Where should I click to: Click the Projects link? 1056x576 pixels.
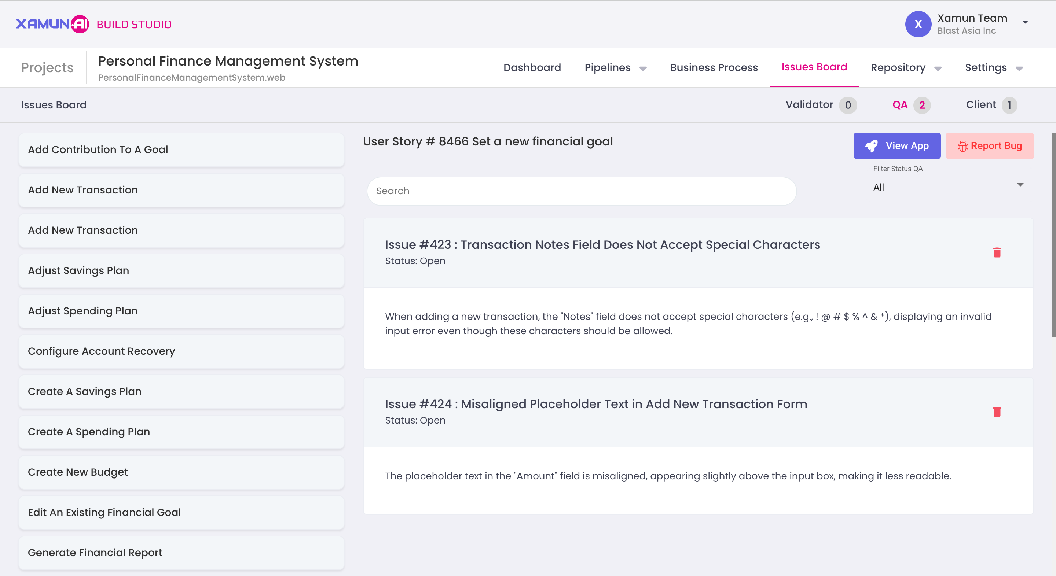[x=47, y=67]
